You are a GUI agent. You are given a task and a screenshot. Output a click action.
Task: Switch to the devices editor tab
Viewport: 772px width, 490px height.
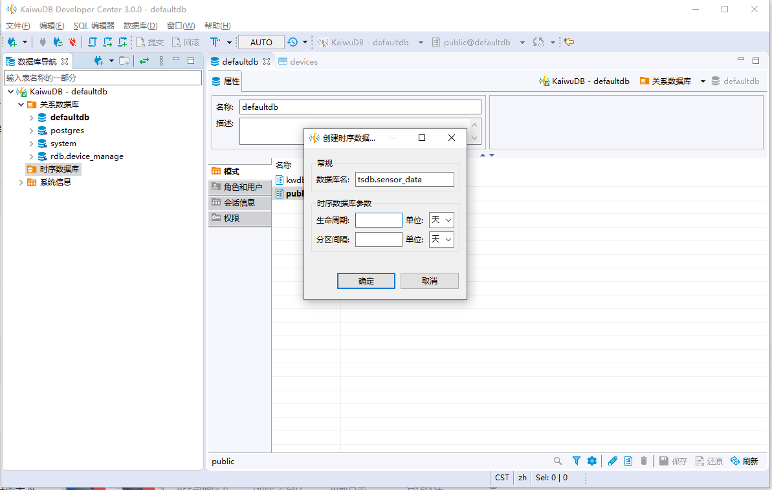coord(298,61)
